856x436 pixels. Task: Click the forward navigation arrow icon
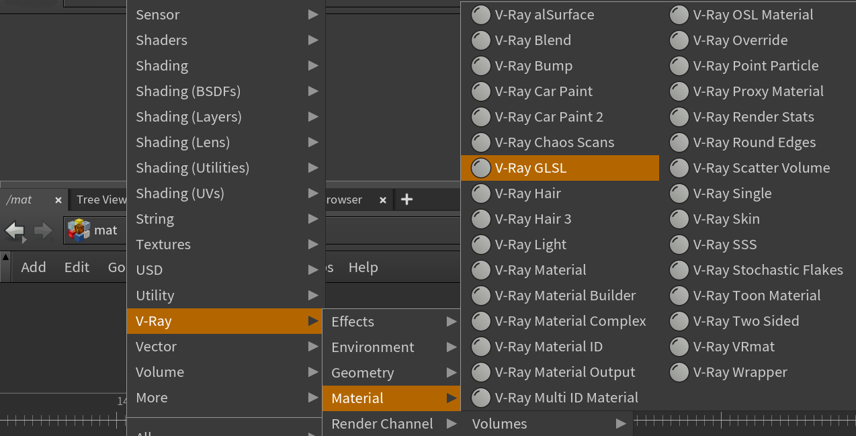tap(43, 231)
